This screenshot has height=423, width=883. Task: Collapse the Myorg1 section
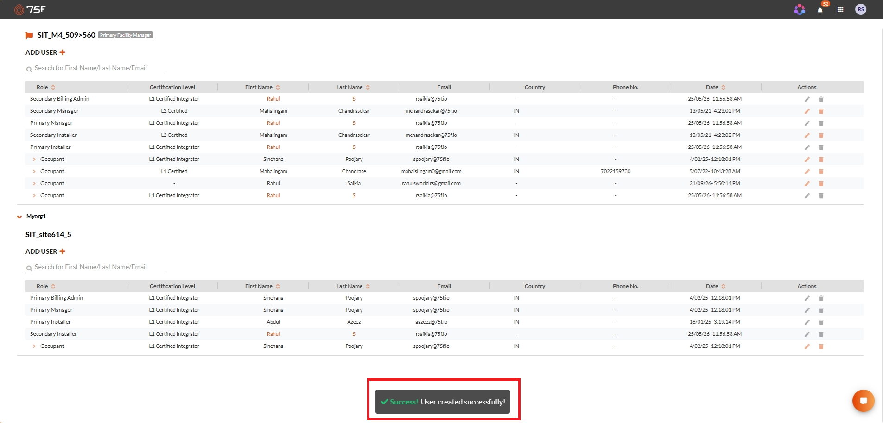pos(19,217)
